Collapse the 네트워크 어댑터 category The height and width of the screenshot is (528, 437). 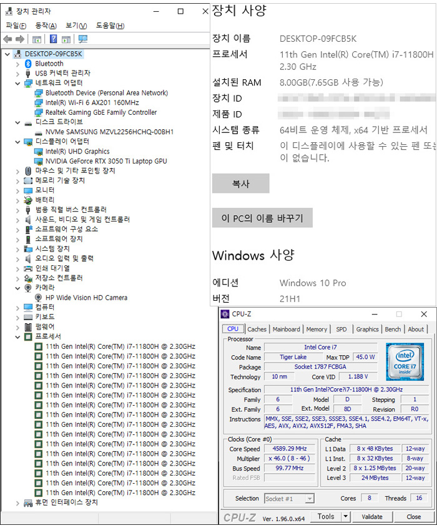pyautogui.click(x=17, y=84)
